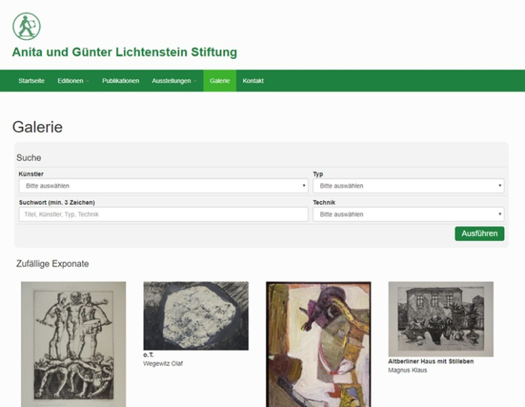The height and width of the screenshot is (407, 525).
Task: Click the Magnus Klaus artist name
Action: pyautogui.click(x=408, y=370)
